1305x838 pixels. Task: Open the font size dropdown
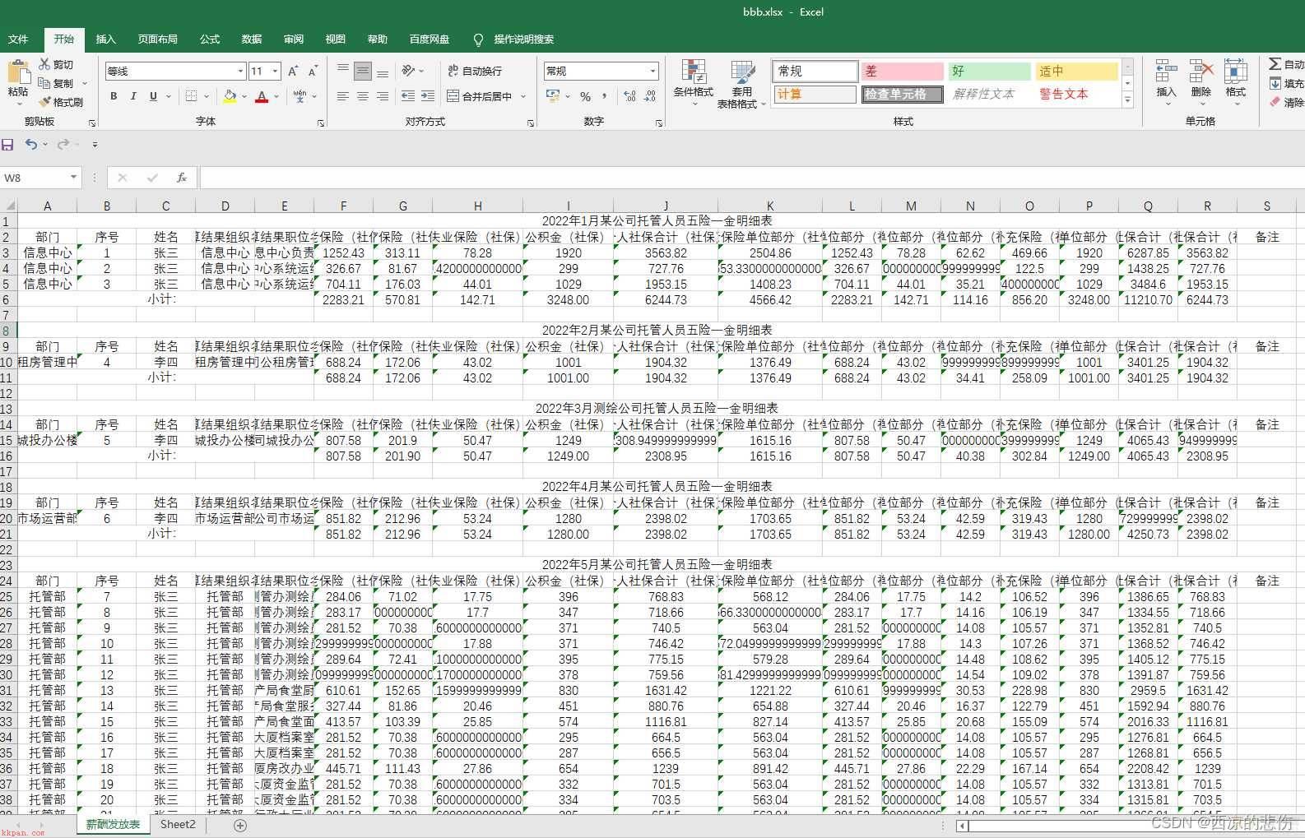(276, 72)
